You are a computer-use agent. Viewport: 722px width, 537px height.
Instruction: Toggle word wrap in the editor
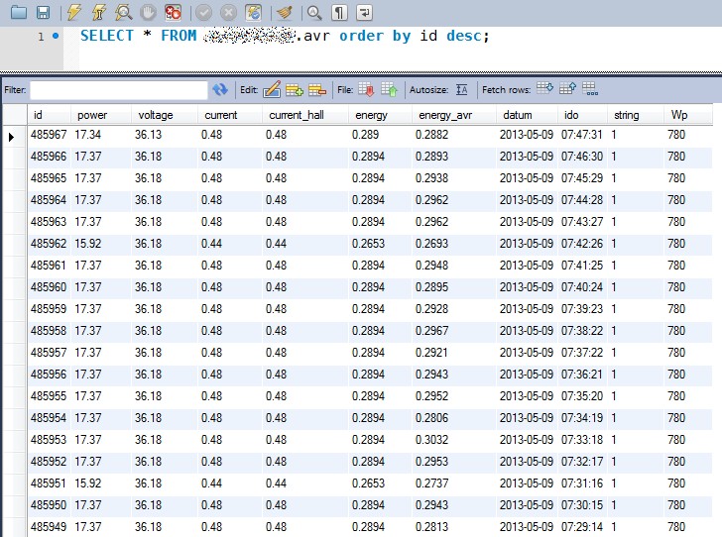tap(364, 13)
